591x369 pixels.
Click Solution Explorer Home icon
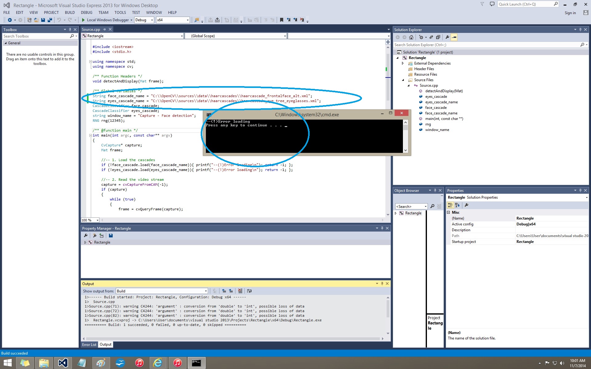pos(411,37)
